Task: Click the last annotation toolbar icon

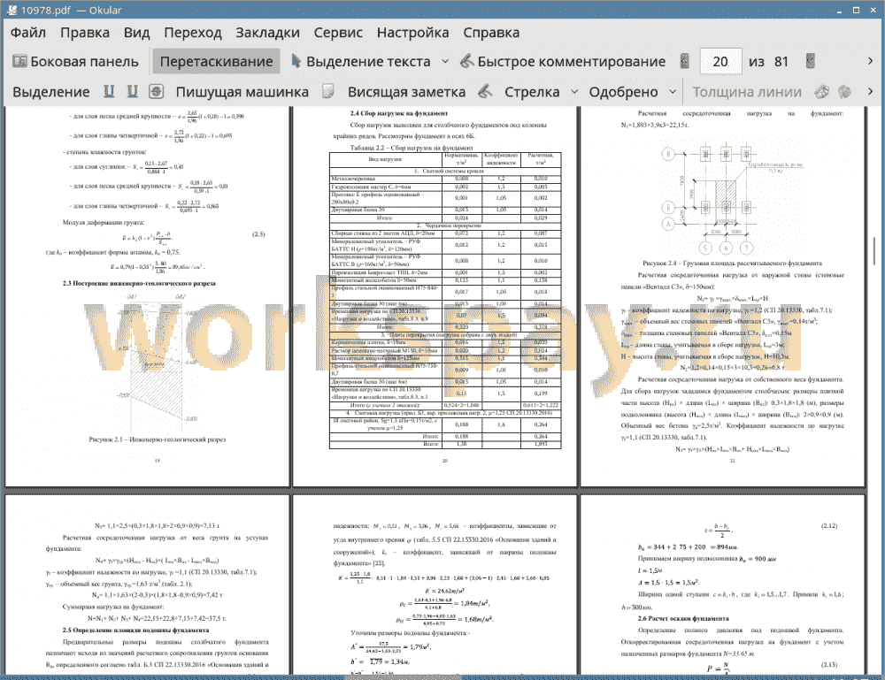Action: pyautogui.click(x=845, y=91)
